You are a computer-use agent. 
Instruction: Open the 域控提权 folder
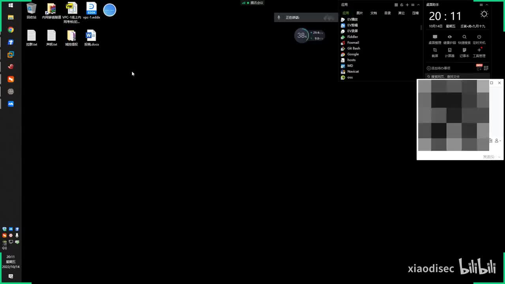tap(71, 38)
